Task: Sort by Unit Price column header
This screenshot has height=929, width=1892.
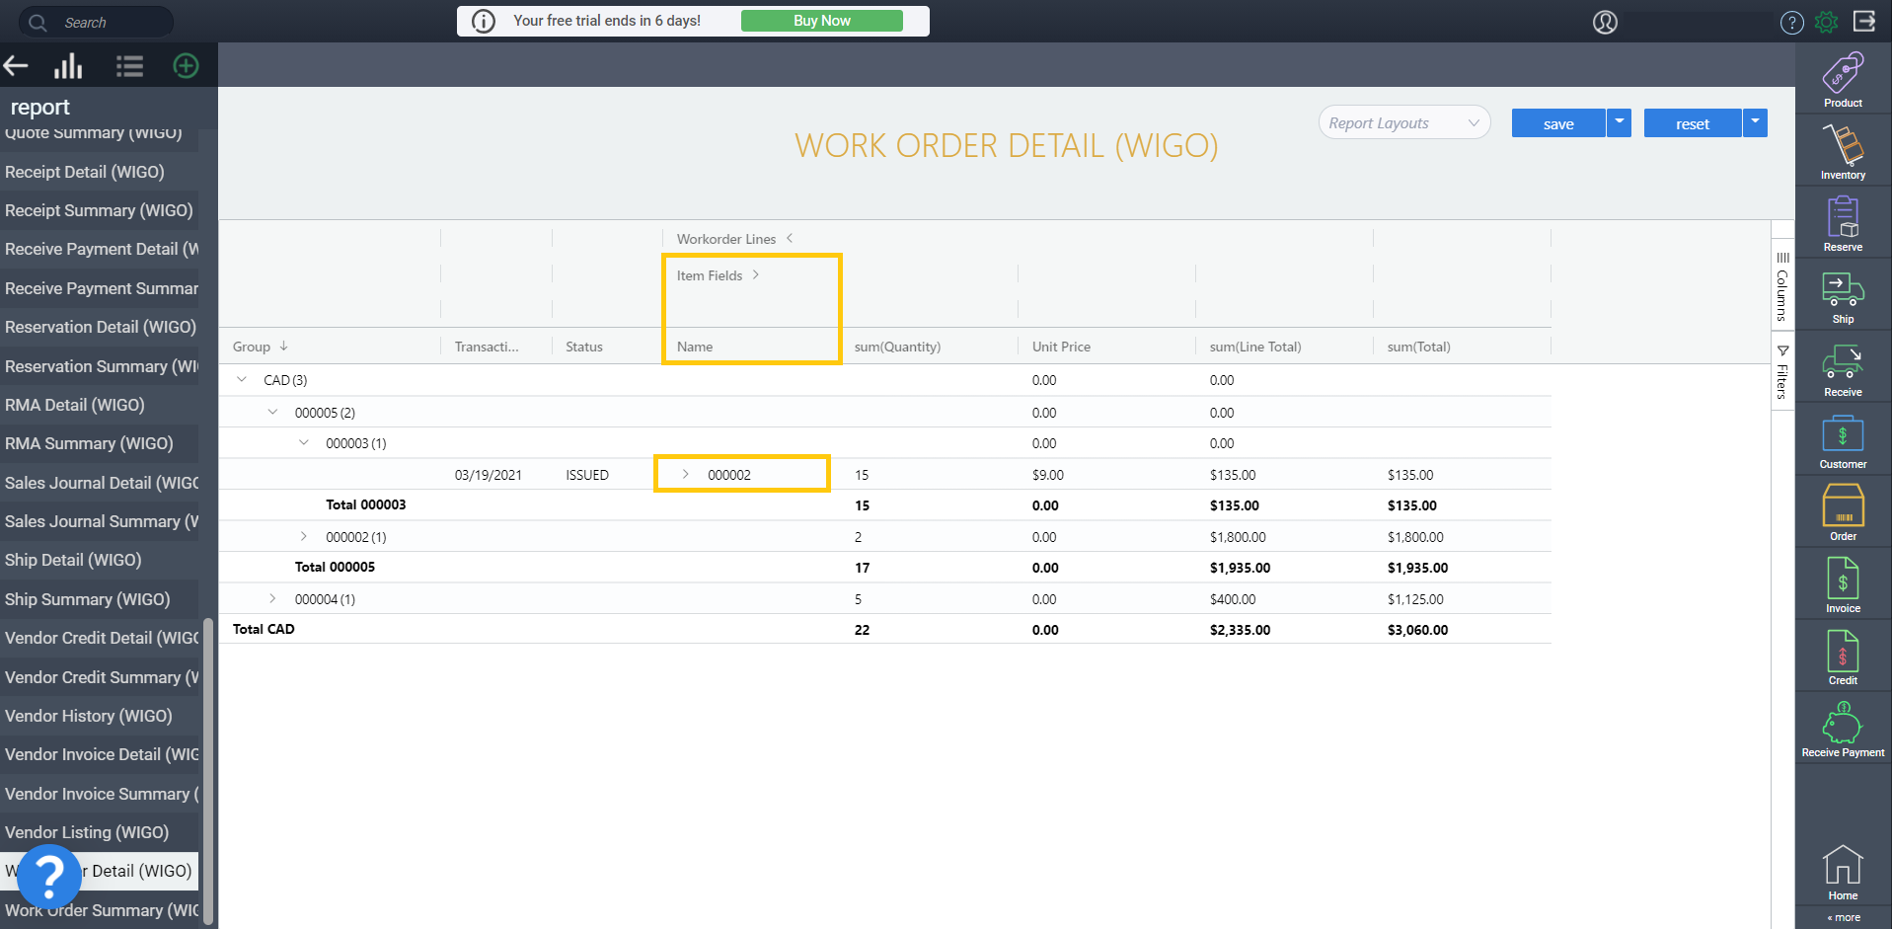Action: pos(1061,347)
